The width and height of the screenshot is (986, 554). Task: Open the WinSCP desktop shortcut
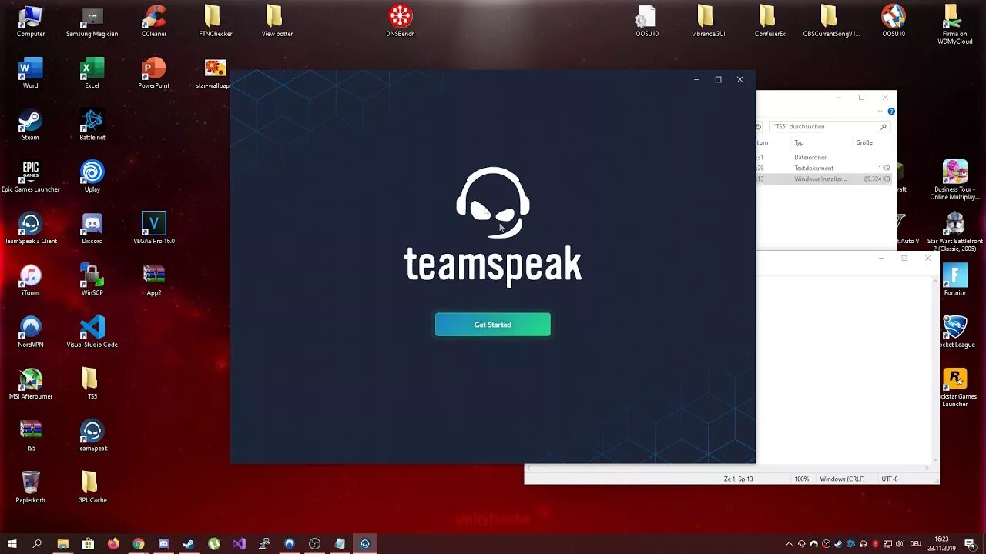pos(92,280)
